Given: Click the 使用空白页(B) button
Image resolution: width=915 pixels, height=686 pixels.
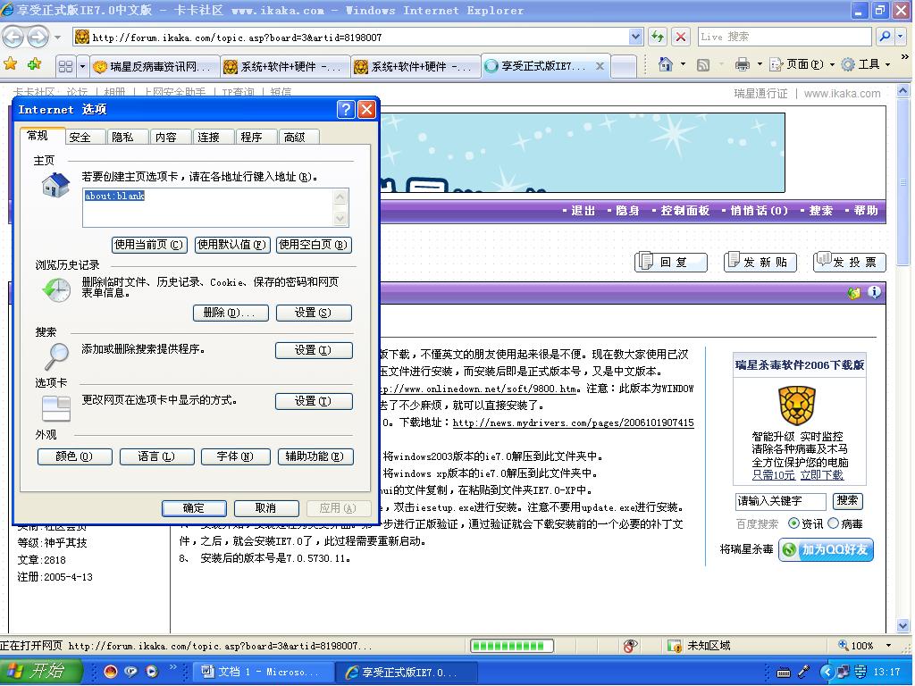Looking at the screenshot, I should [x=314, y=245].
